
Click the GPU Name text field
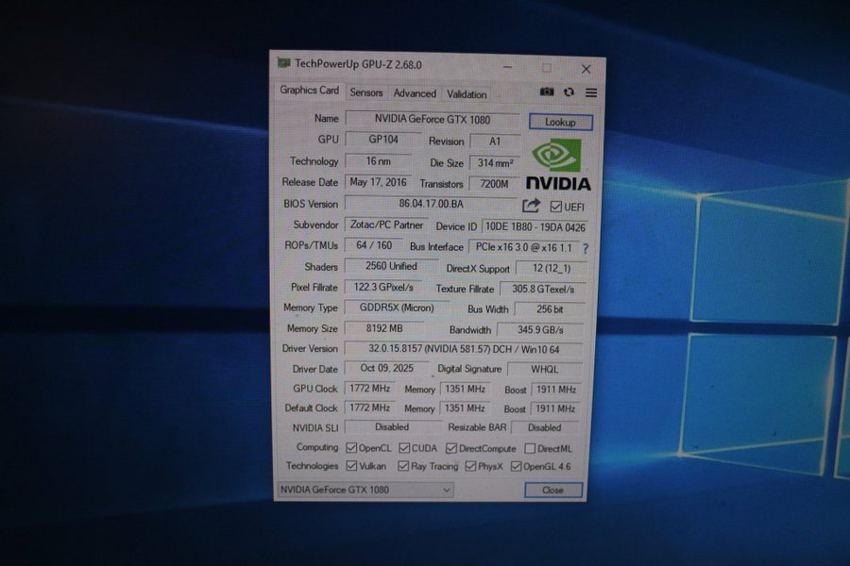click(x=432, y=119)
